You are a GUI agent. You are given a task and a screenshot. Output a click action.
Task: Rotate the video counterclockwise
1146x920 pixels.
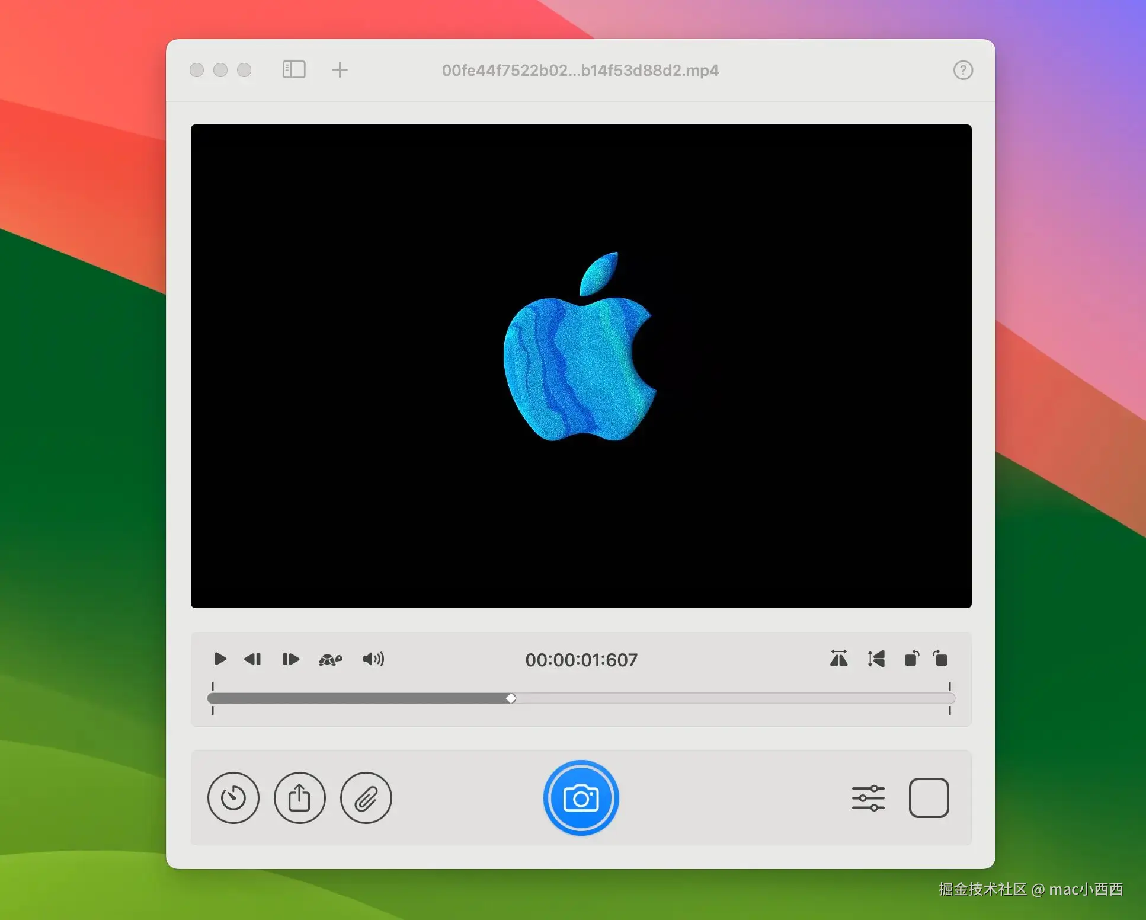912,659
